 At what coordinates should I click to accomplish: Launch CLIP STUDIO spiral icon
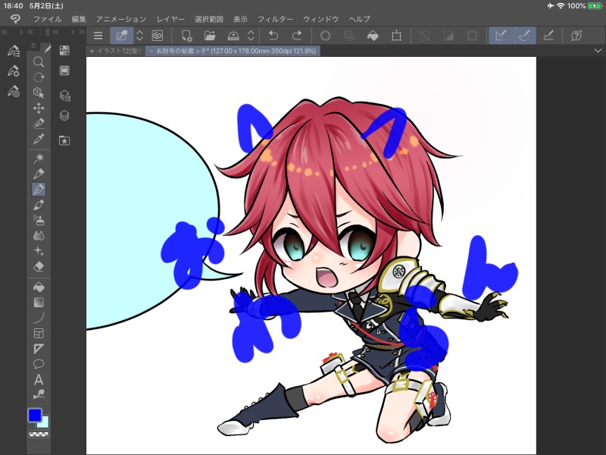158,36
